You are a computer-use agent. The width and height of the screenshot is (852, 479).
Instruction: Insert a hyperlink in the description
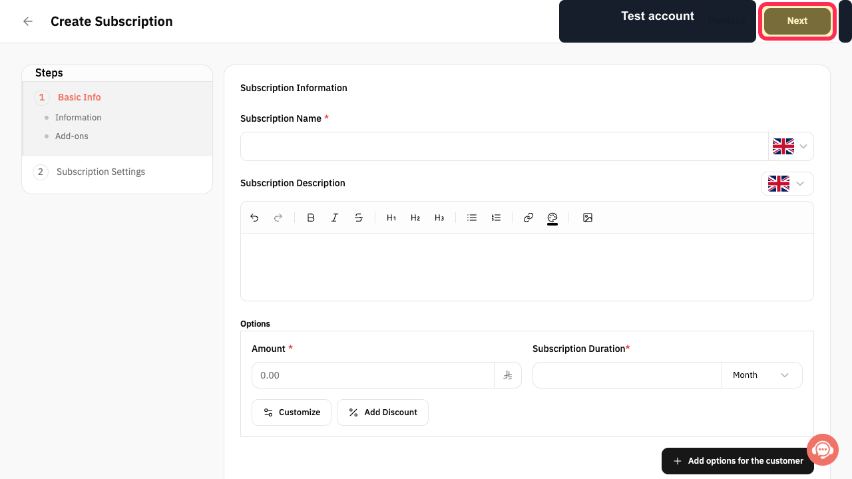[x=529, y=218]
